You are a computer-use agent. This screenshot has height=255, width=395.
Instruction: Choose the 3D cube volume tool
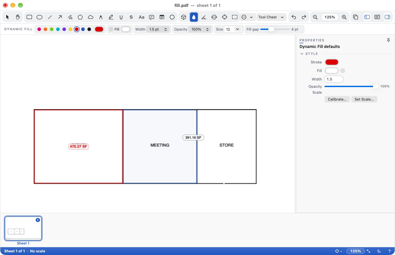[x=184, y=17]
